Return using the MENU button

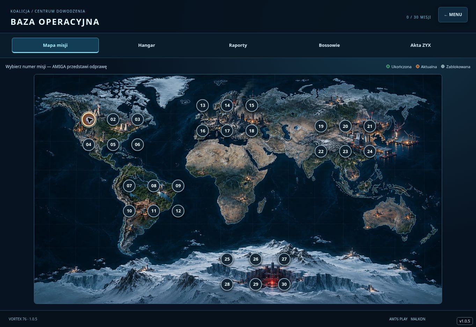click(x=453, y=15)
